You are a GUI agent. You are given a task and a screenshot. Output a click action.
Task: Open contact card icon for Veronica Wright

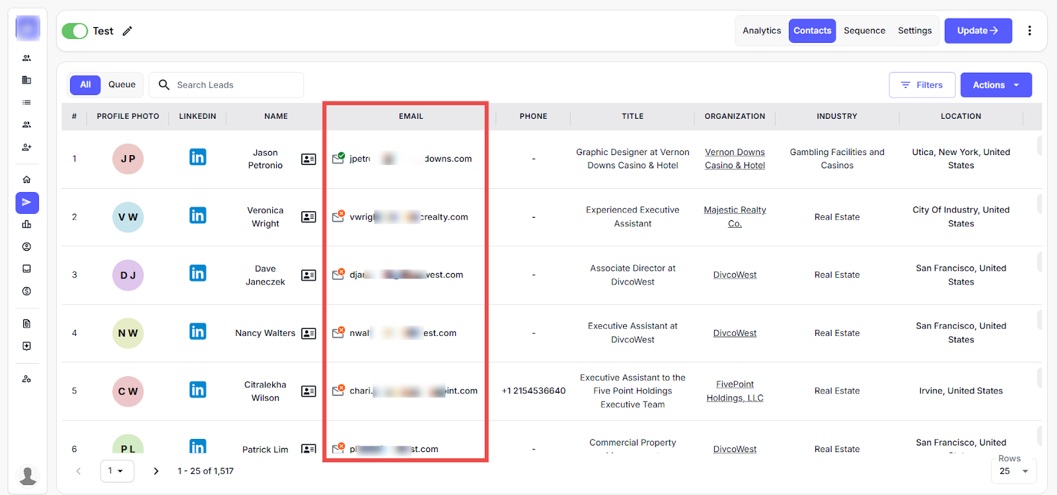tap(309, 217)
